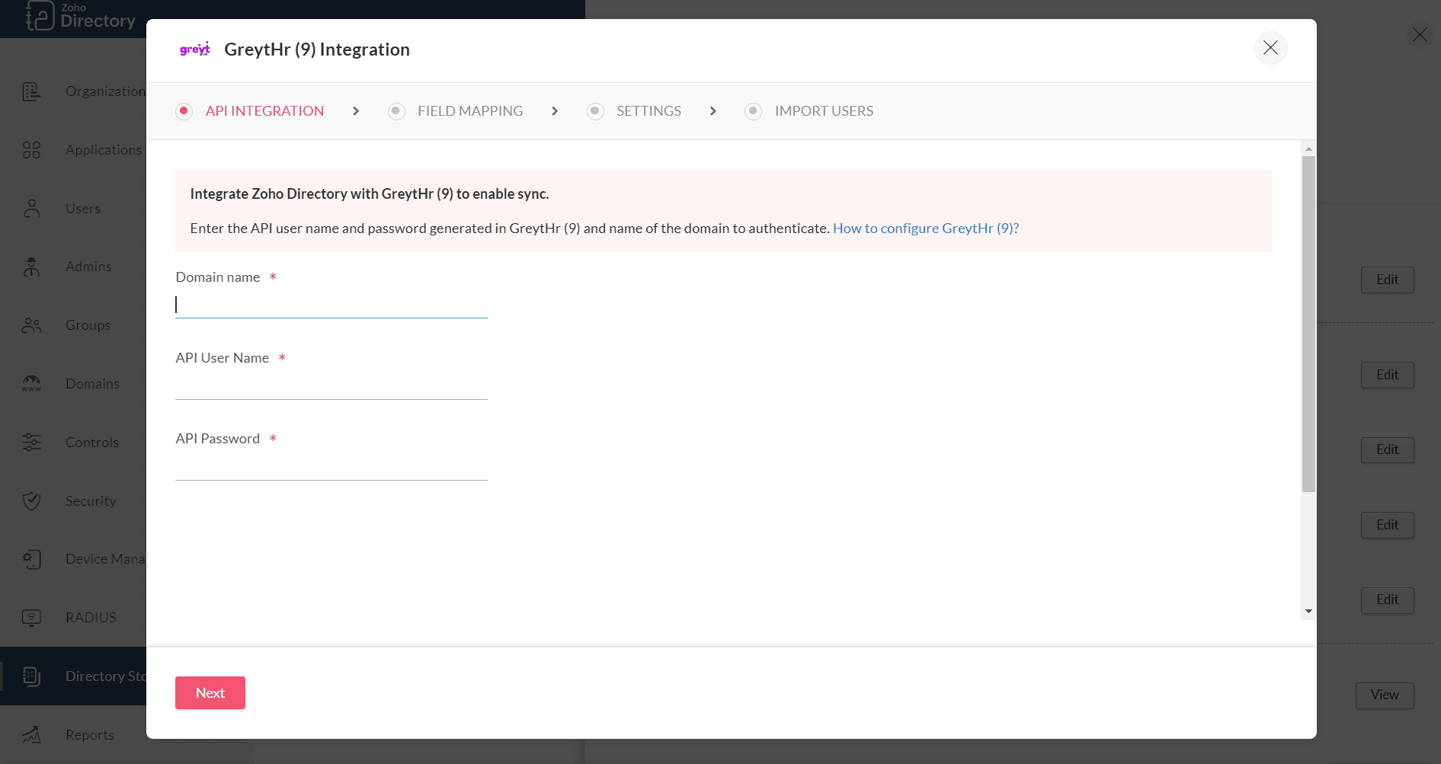The image size is (1441, 764).
Task: Select the Users person icon
Action: click(31, 209)
